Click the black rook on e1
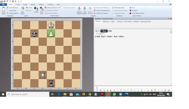 coord(51,83)
